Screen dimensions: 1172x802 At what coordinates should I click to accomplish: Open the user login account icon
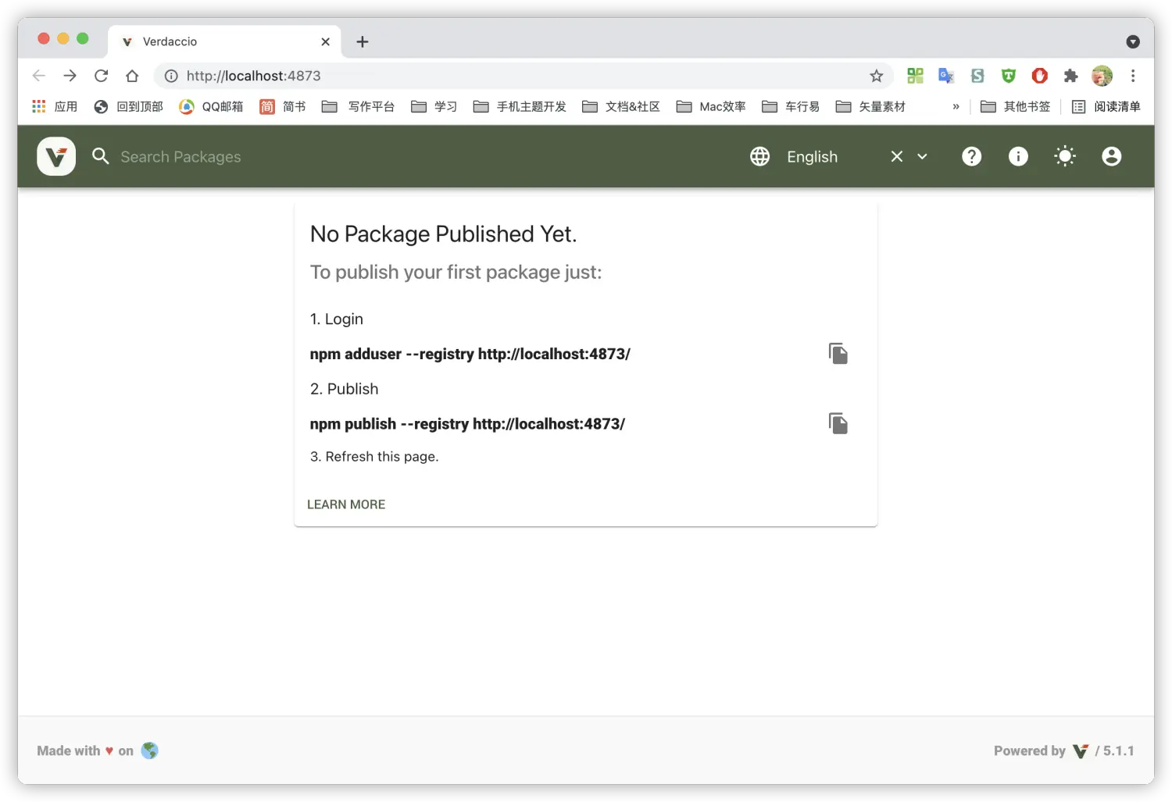pos(1111,156)
